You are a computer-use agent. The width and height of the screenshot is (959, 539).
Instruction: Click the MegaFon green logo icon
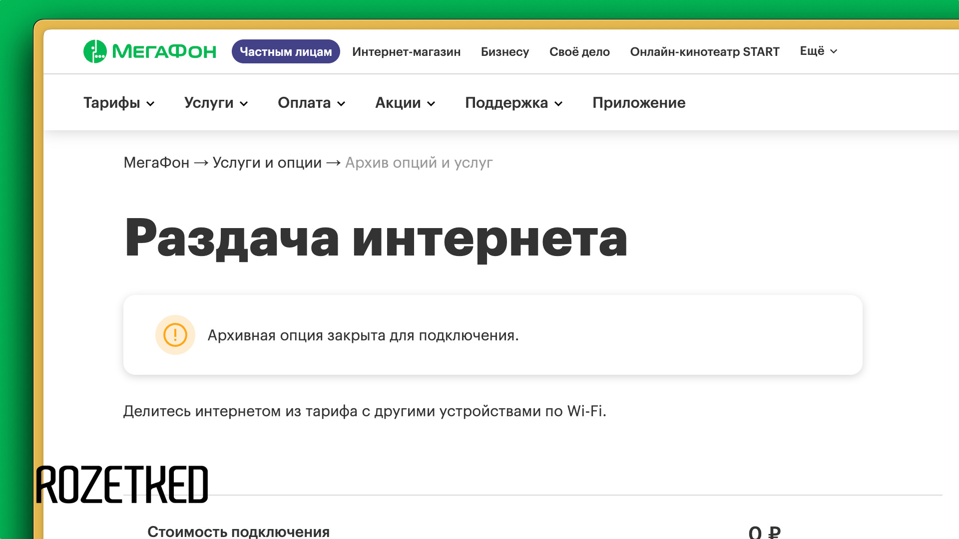click(95, 51)
